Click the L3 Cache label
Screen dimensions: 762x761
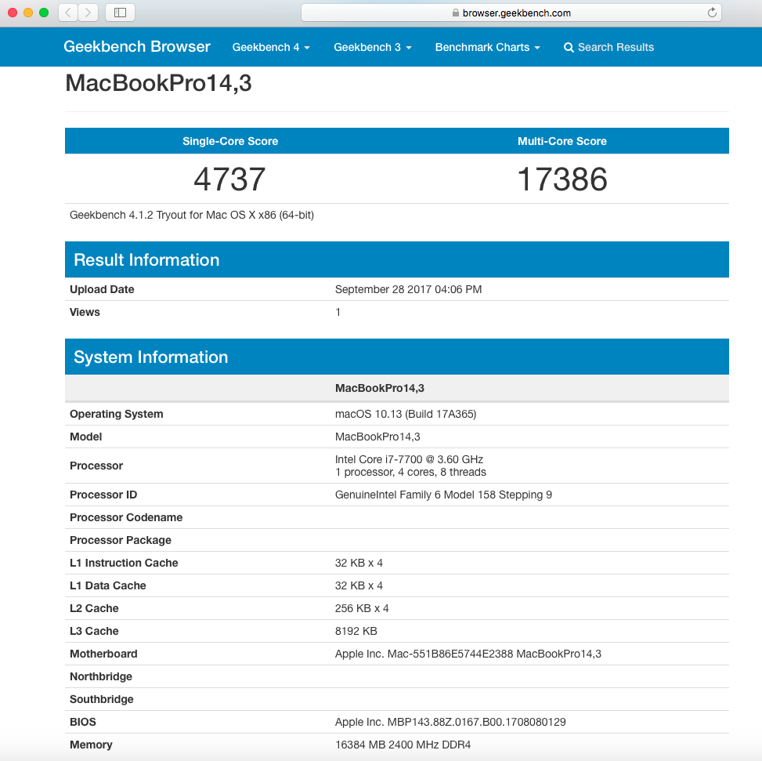[94, 631]
